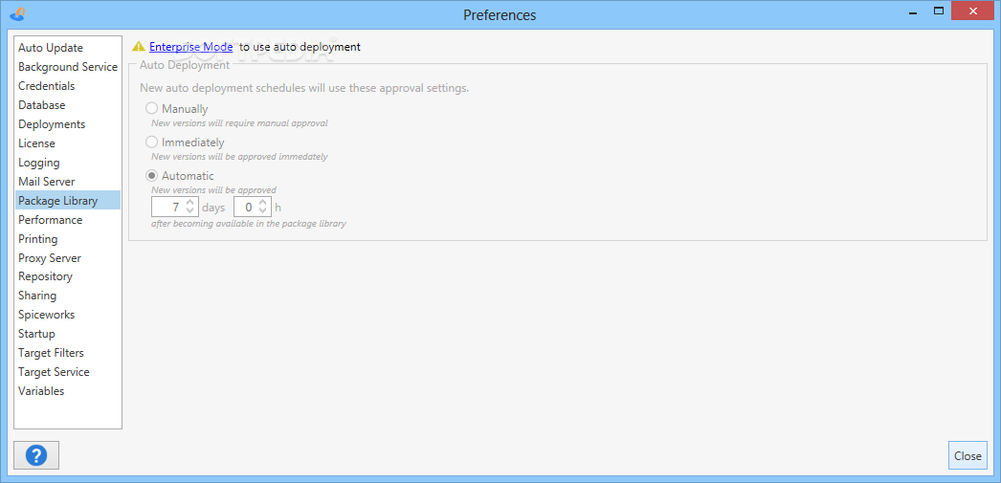This screenshot has width=1001, height=483.
Task: Open Deployments preferences
Action: click(68, 124)
